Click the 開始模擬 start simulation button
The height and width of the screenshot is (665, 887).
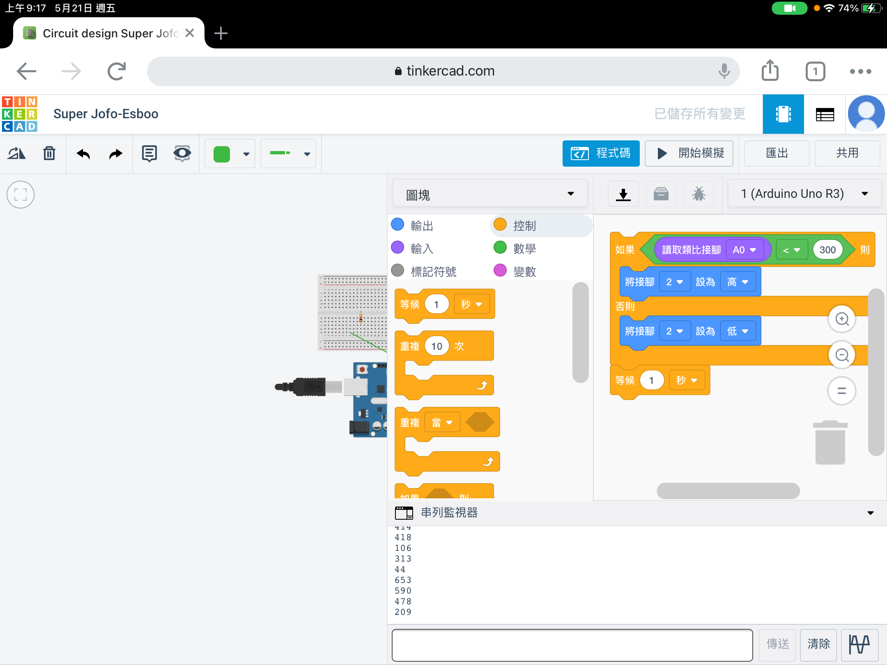pos(689,154)
